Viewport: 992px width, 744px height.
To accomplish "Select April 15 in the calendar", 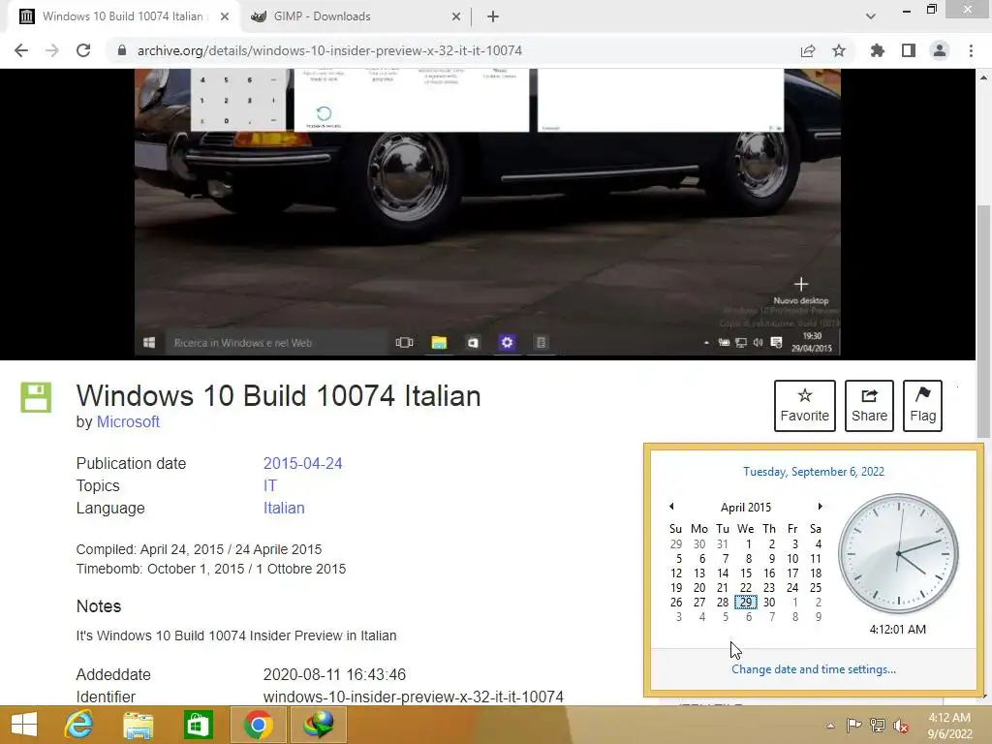I will point(746,573).
